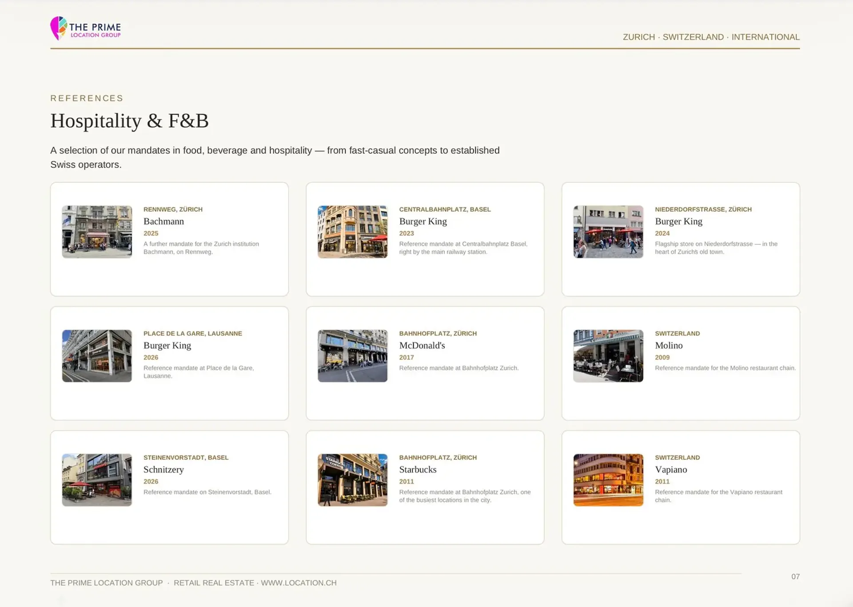Viewport: 853px width, 607px height.
Task: Visit WWW.LOCATION.CH in the footer
Action: coord(299,583)
